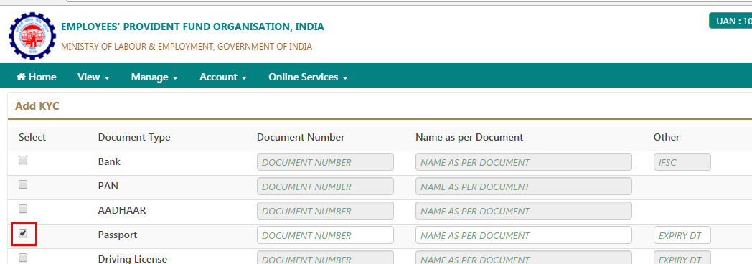Click the Ministry of Labour subtitle text
This screenshot has height=264, width=752.
point(187,47)
